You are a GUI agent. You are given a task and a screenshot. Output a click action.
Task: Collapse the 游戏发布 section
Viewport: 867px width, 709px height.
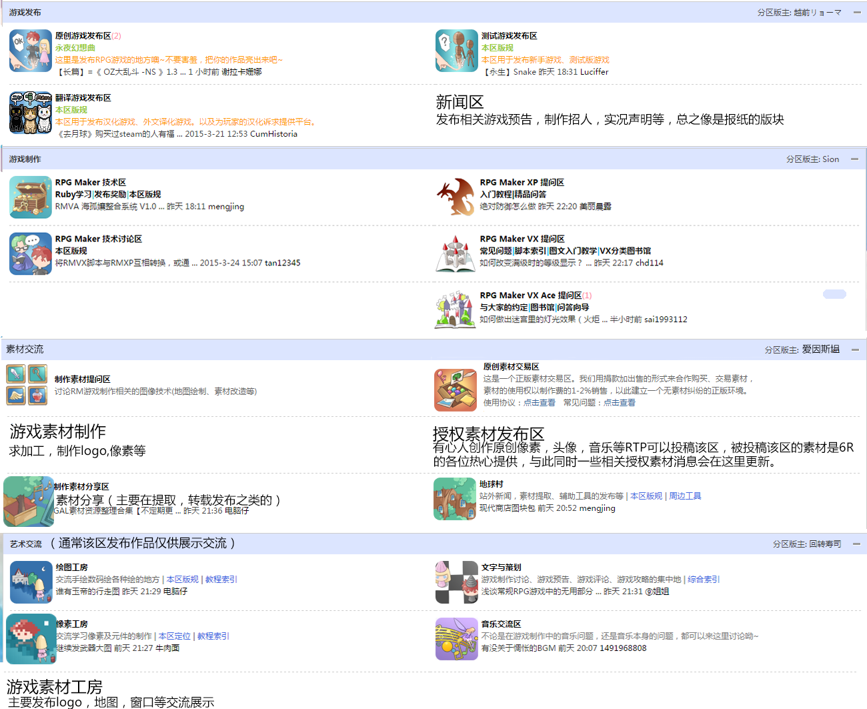tap(857, 12)
